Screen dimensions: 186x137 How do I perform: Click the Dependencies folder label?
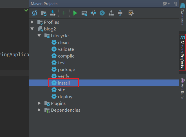coord(66,110)
